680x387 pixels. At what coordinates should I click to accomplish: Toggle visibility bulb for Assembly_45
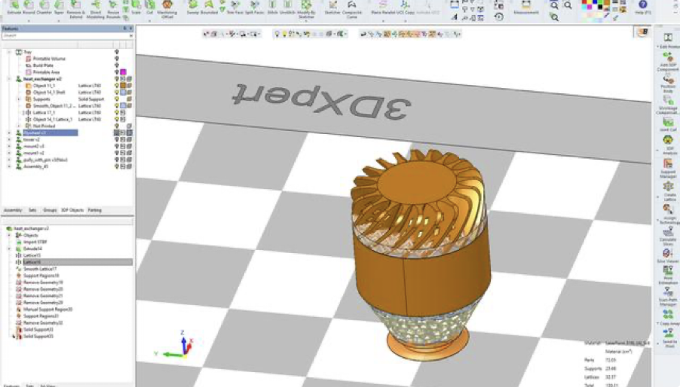(x=117, y=166)
